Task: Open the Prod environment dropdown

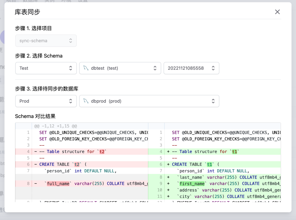Action: tap(46, 101)
